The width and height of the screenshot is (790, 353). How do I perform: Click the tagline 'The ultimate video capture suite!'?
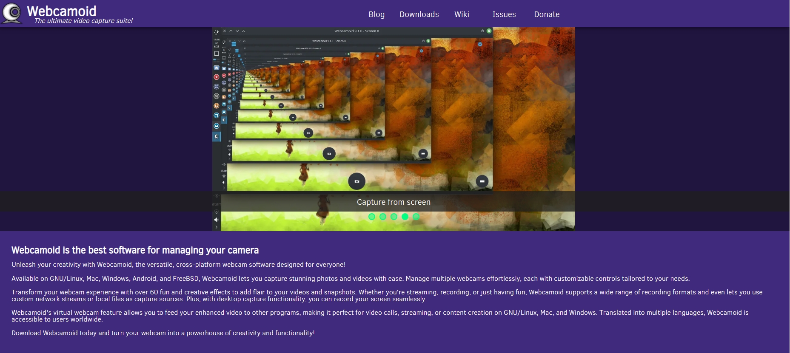tap(83, 20)
